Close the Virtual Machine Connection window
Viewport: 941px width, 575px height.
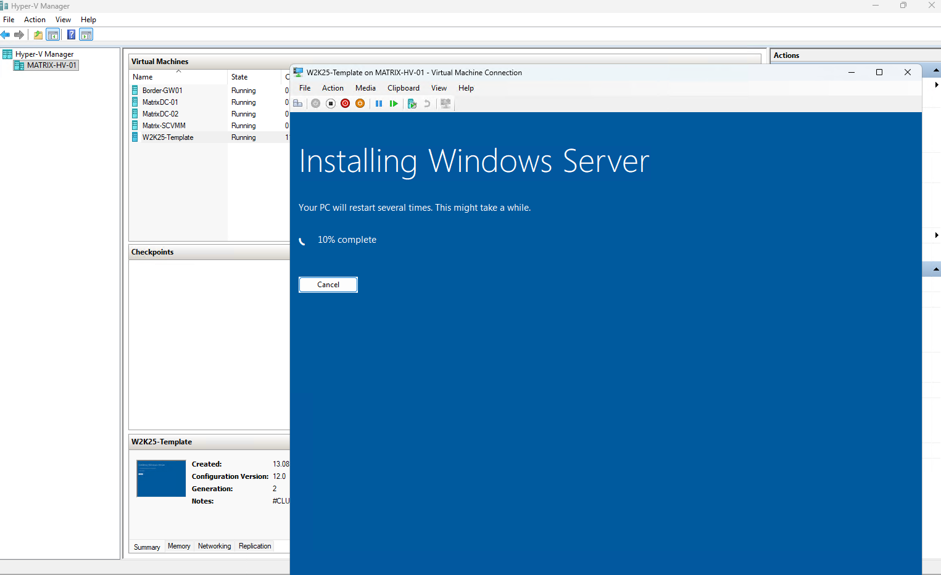click(908, 72)
